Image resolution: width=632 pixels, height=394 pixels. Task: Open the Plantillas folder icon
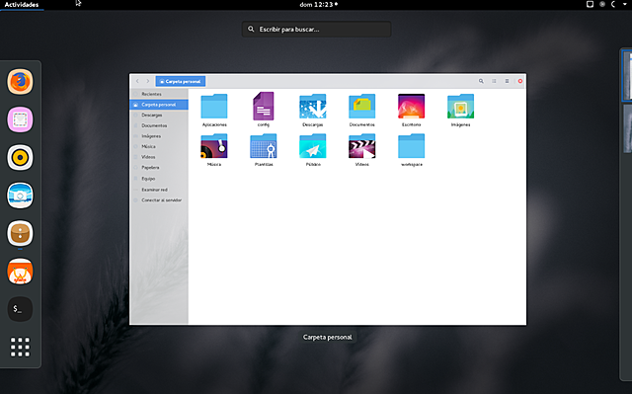(x=264, y=146)
